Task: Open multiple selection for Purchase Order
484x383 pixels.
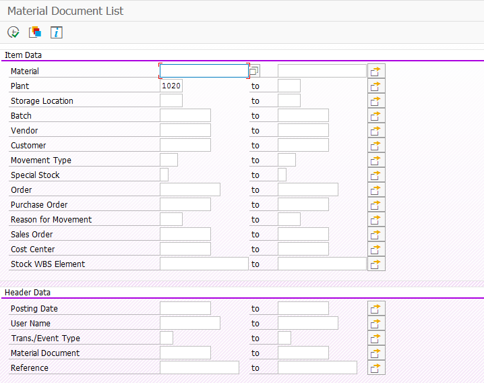Action: click(x=376, y=205)
